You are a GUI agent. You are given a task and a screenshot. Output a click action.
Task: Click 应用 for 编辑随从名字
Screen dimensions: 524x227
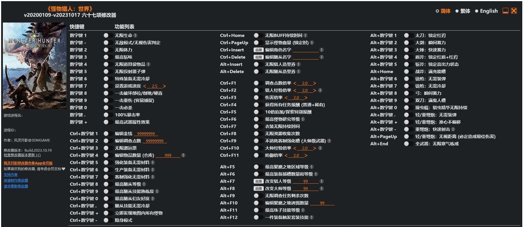[x=259, y=57]
